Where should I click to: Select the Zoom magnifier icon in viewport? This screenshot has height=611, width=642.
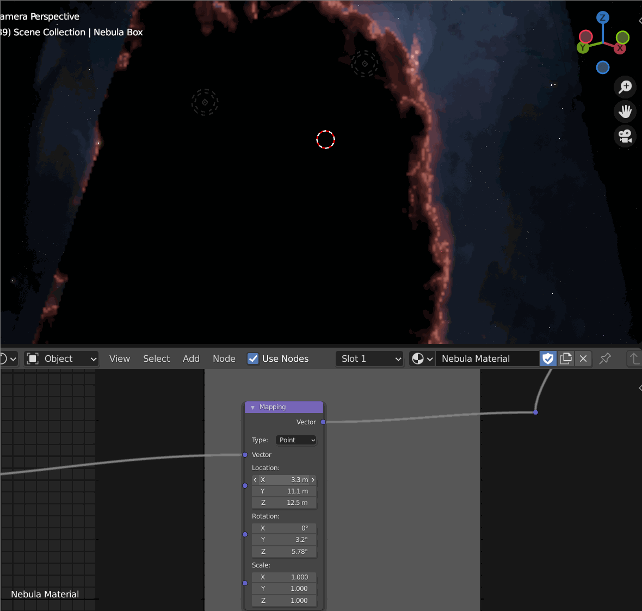[625, 87]
